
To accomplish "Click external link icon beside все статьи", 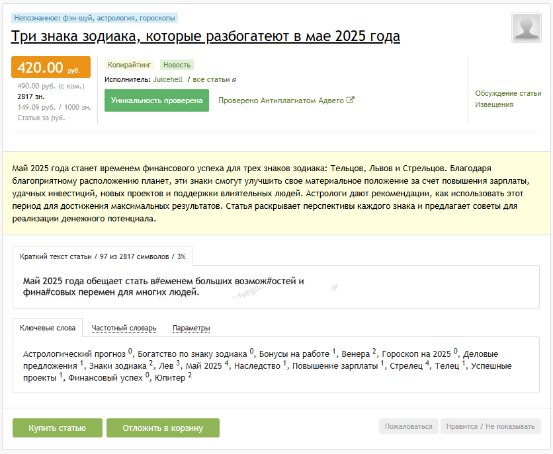I will pyautogui.click(x=234, y=80).
